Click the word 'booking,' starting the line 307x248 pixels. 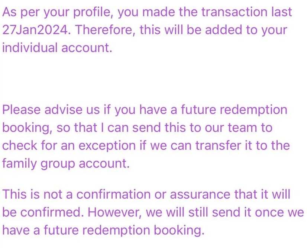27,128
